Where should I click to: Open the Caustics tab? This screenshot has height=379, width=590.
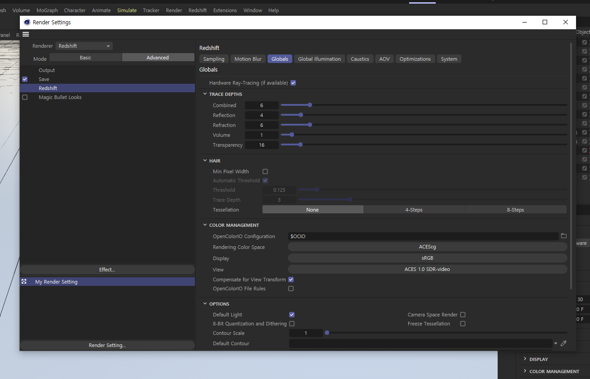click(x=360, y=59)
